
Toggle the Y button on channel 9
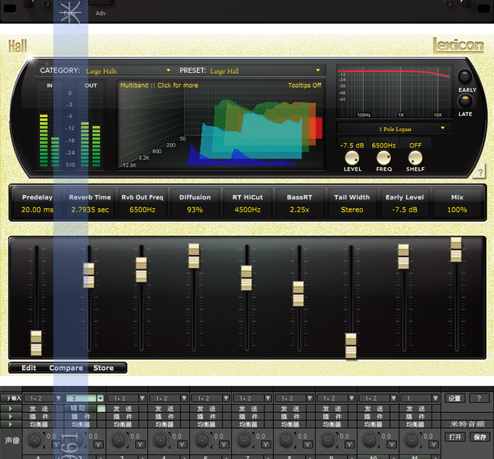(350, 445)
